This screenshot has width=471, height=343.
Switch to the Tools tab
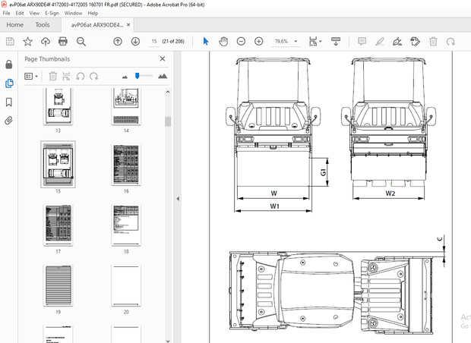pyautogui.click(x=43, y=25)
